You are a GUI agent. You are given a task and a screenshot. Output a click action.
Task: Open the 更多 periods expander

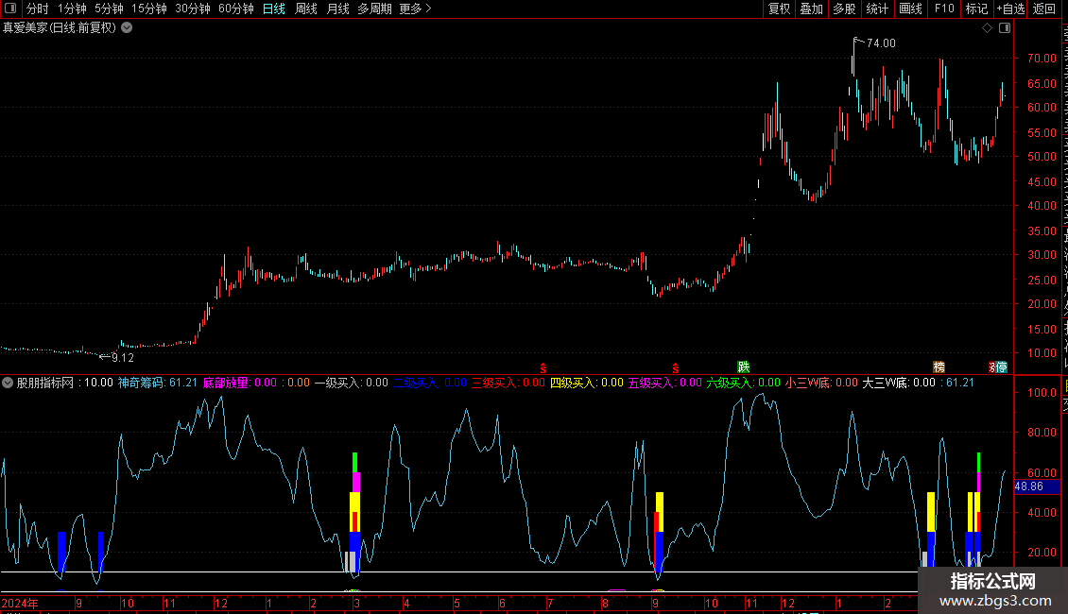point(415,9)
